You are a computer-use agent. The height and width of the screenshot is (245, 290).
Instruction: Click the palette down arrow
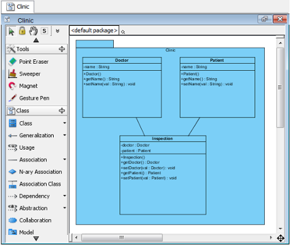point(36,239)
